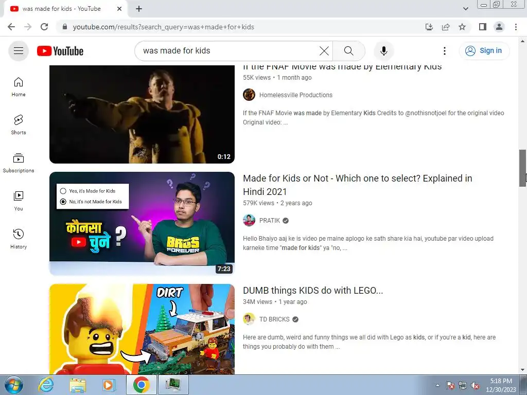Show hidden system tray icons

(437, 385)
